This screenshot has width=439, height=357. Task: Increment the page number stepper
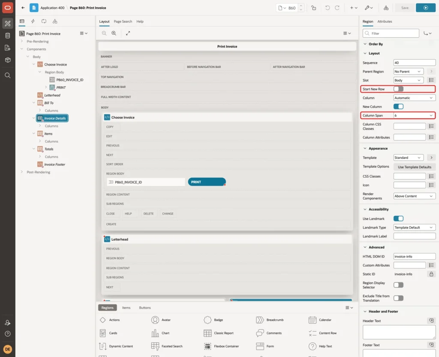(301, 6)
